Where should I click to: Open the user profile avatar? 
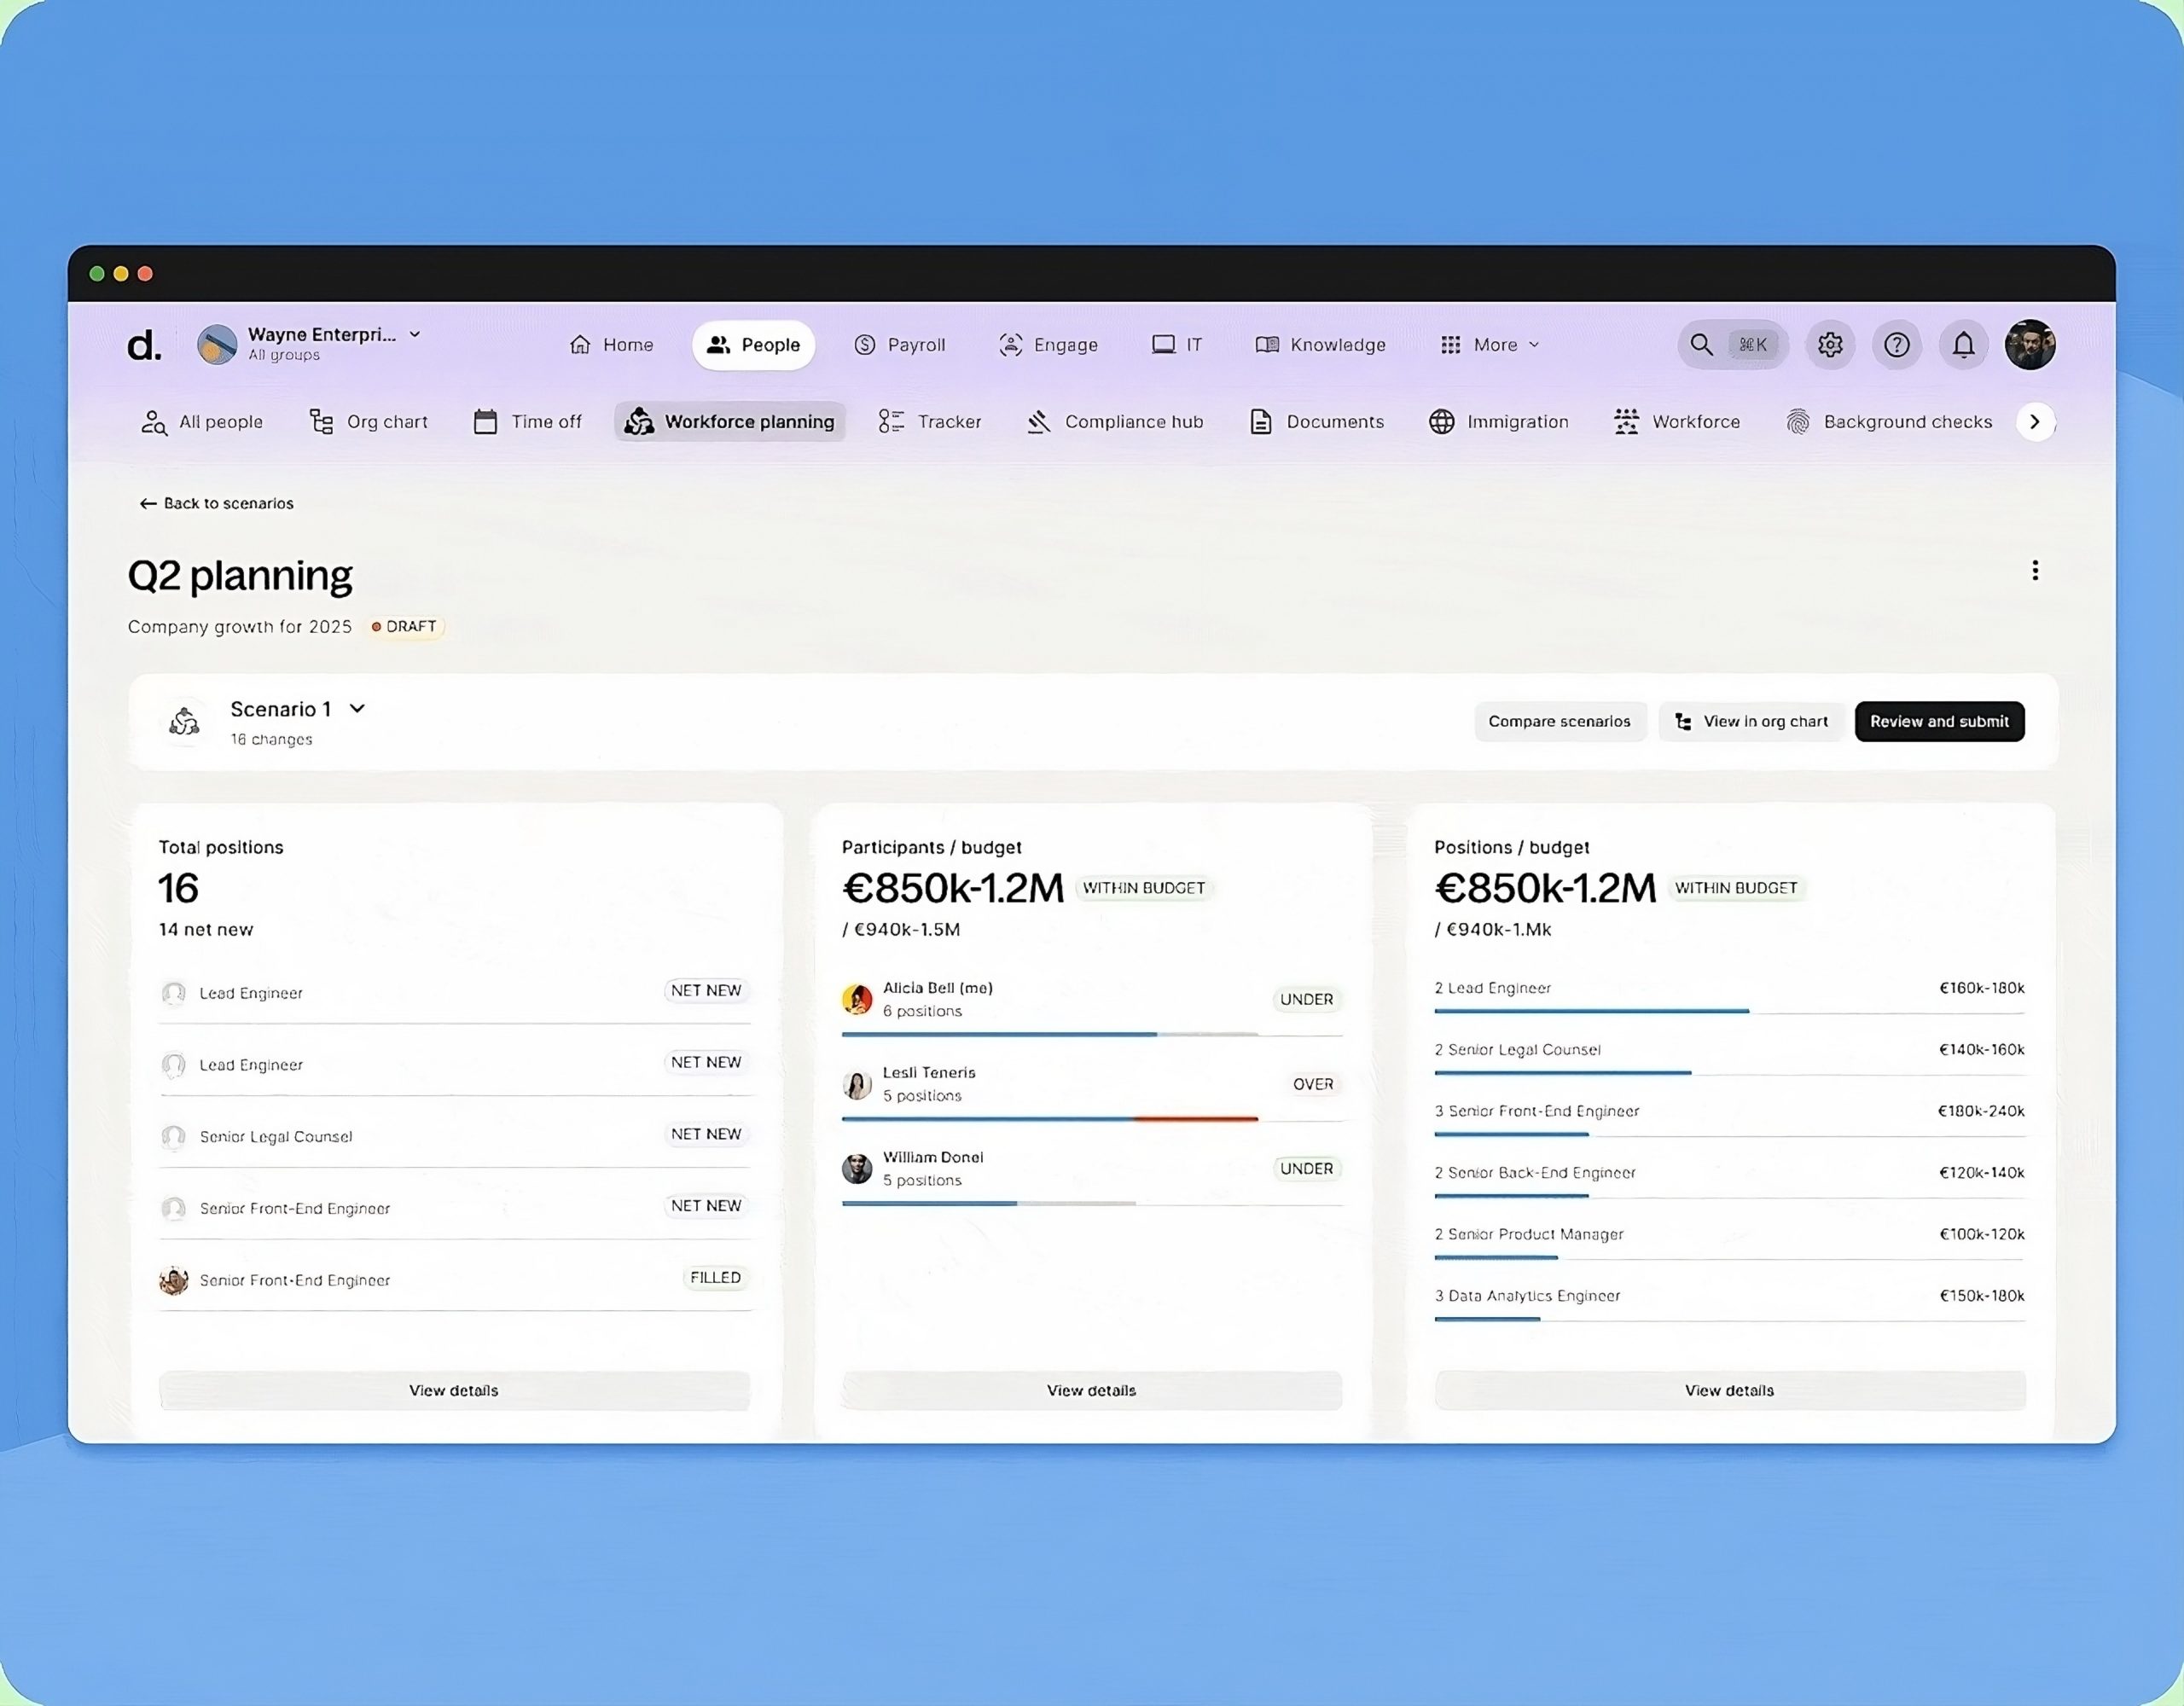click(2030, 345)
